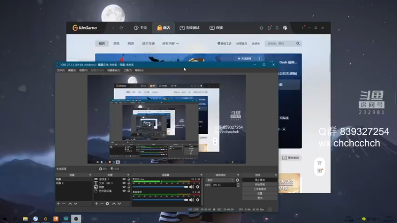Switch to the WeGame 主页 tab
The width and height of the screenshot is (397, 223).
pyautogui.click(x=140, y=28)
